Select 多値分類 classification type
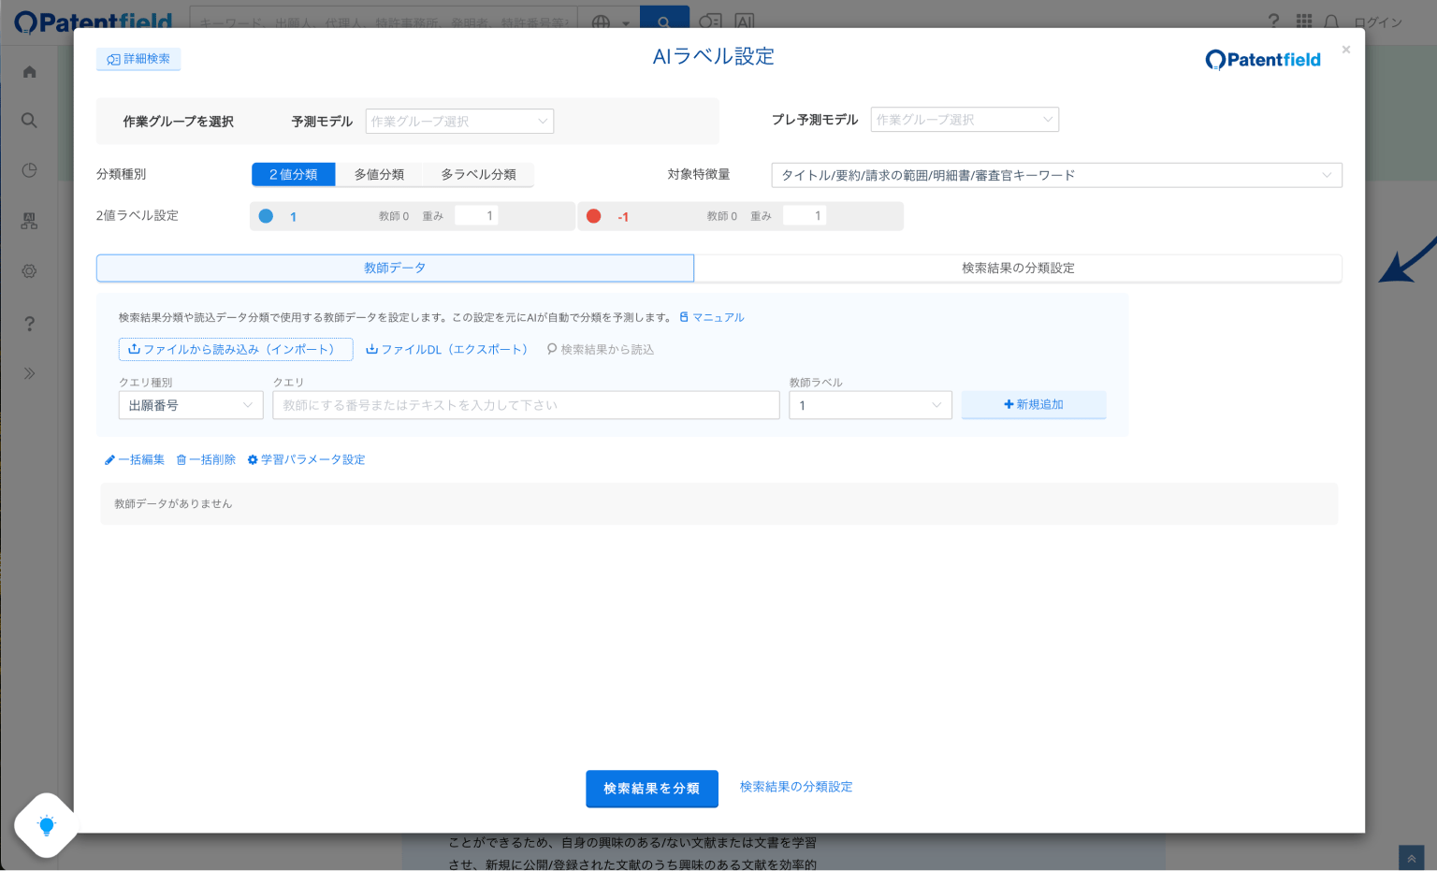 (379, 175)
